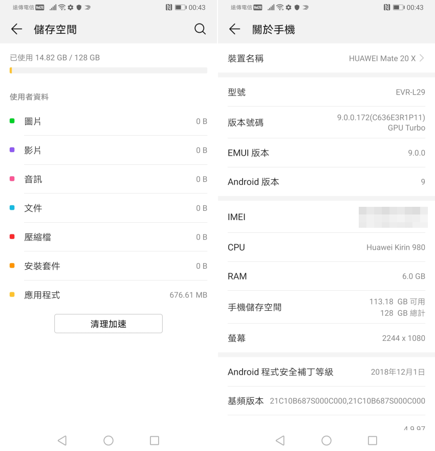Tap the signal bars in right status bar
This screenshot has height=451, width=435.
click(271, 8)
